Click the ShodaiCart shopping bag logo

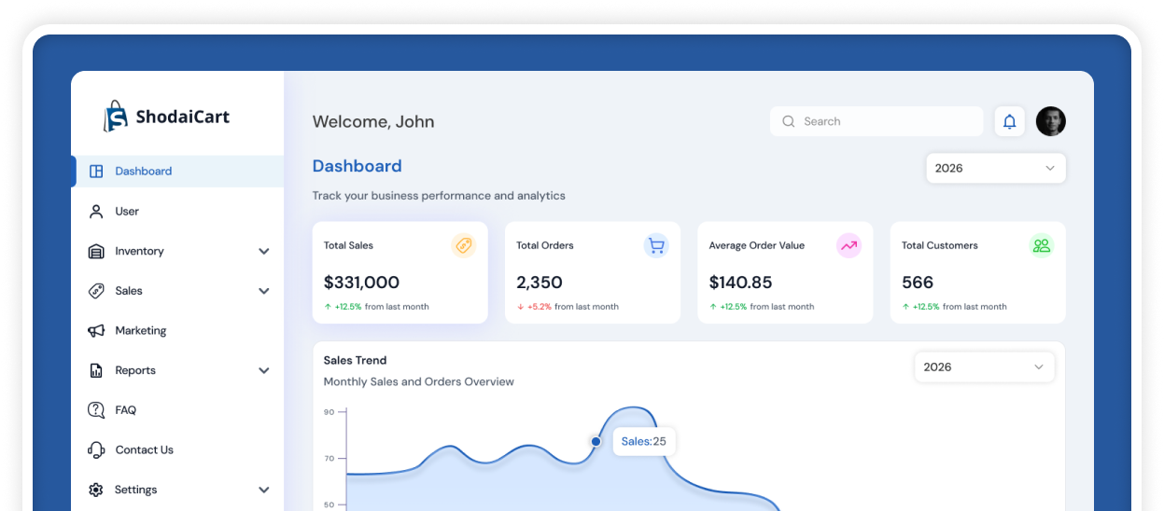pos(115,117)
